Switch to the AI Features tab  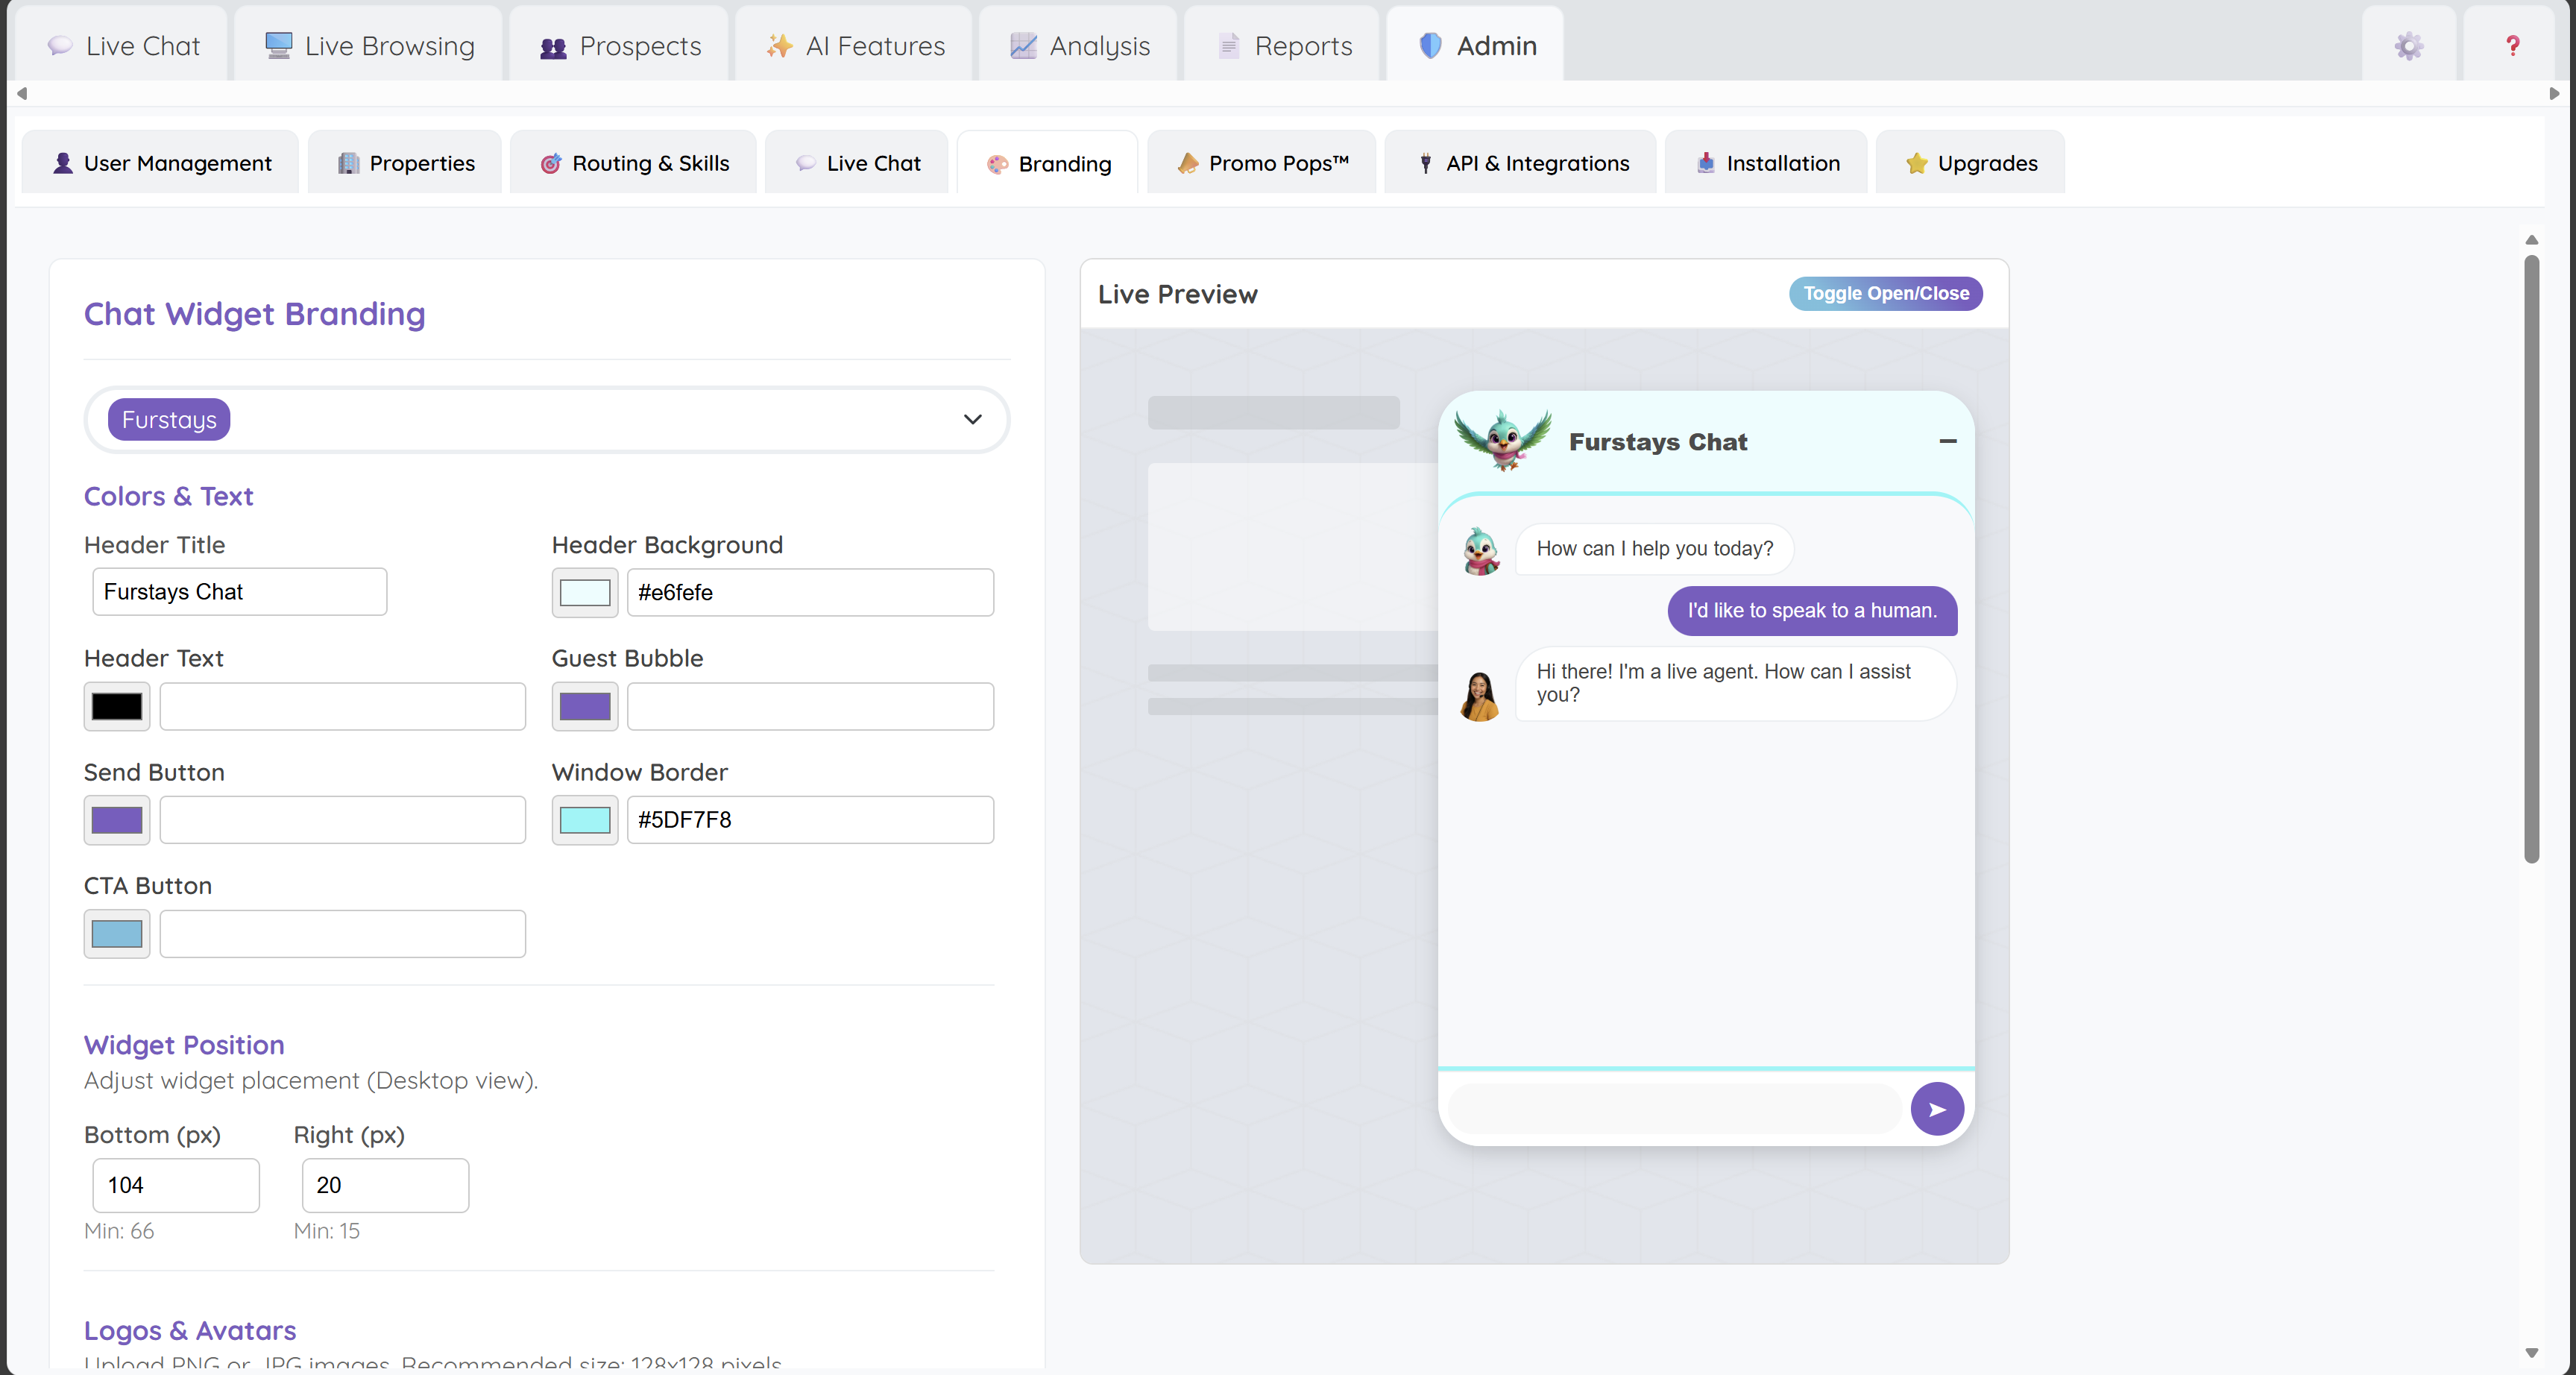point(855,46)
